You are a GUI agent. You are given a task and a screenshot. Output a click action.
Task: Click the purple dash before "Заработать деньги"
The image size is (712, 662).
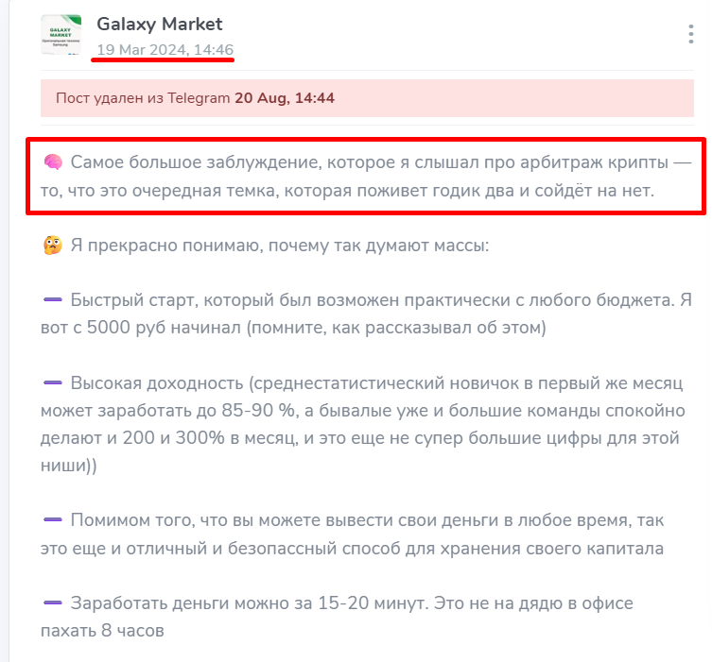[53, 603]
